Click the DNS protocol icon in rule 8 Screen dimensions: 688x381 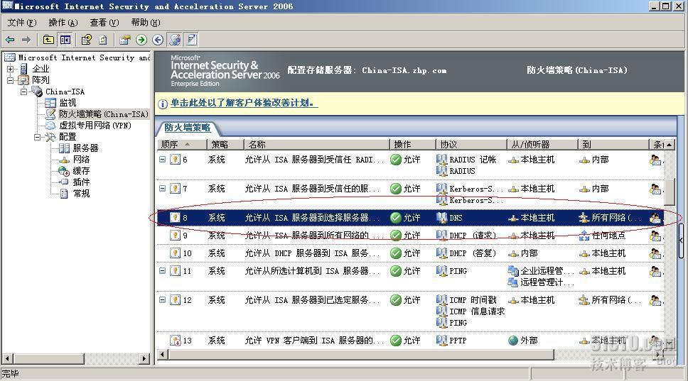tap(442, 218)
